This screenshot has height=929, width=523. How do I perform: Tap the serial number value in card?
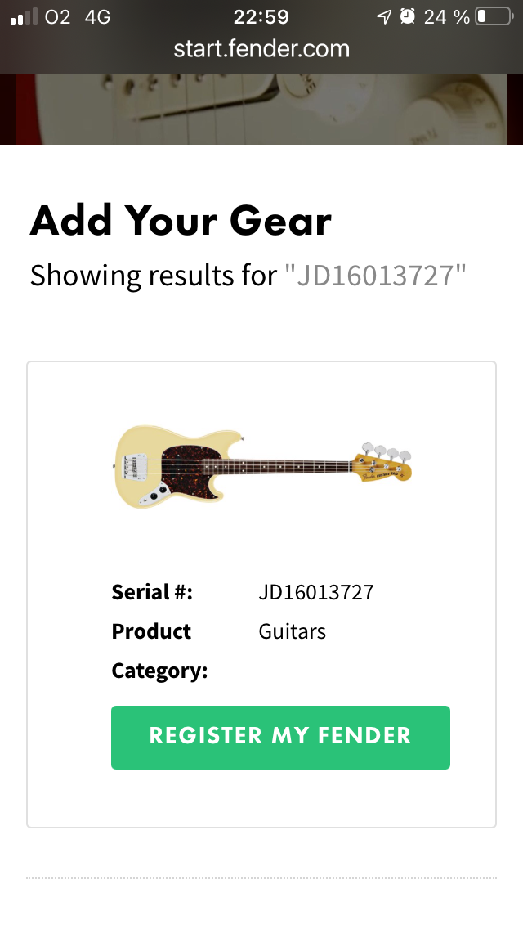[x=316, y=592]
